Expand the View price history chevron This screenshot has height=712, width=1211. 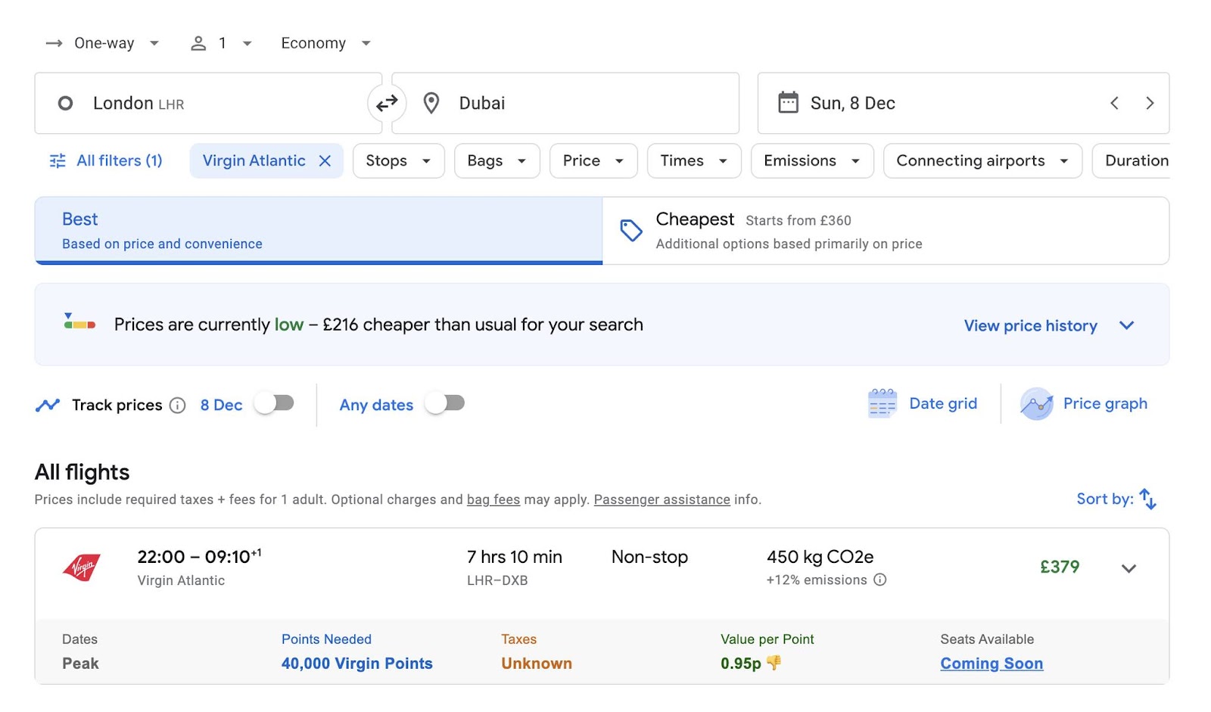1126,325
